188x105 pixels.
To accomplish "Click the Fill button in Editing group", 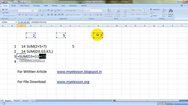I will [153, 13].
